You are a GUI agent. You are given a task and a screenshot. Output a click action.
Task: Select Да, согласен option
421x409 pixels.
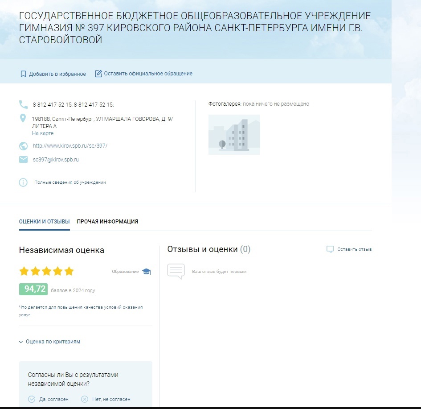[54, 399]
